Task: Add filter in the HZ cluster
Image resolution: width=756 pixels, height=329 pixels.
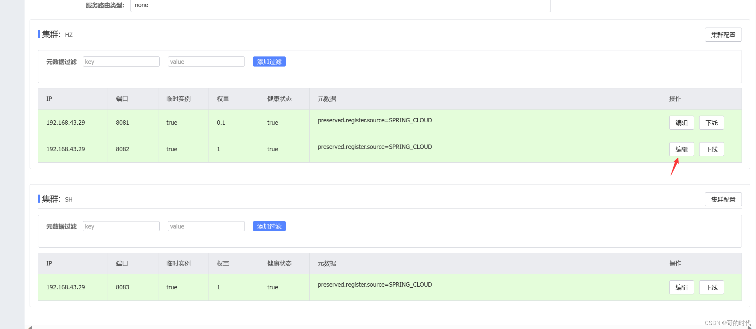Action: point(269,62)
